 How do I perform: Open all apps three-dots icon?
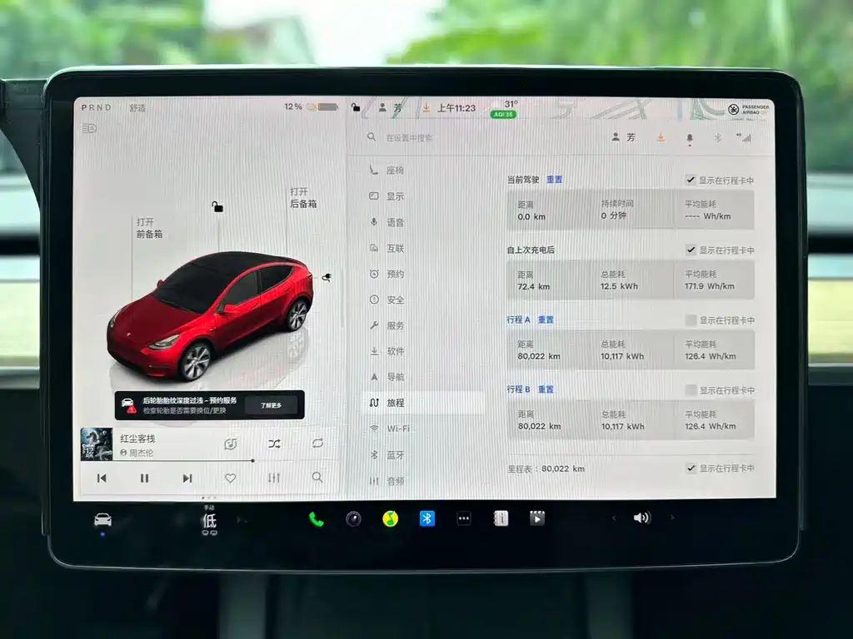[x=464, y=518]
